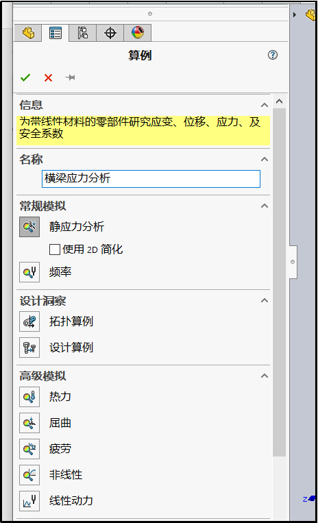The height and width of the screenshot is (523, 318).
Task: Click the panel's vertical scrollbar thumb
Action: (x=280, y=282)
